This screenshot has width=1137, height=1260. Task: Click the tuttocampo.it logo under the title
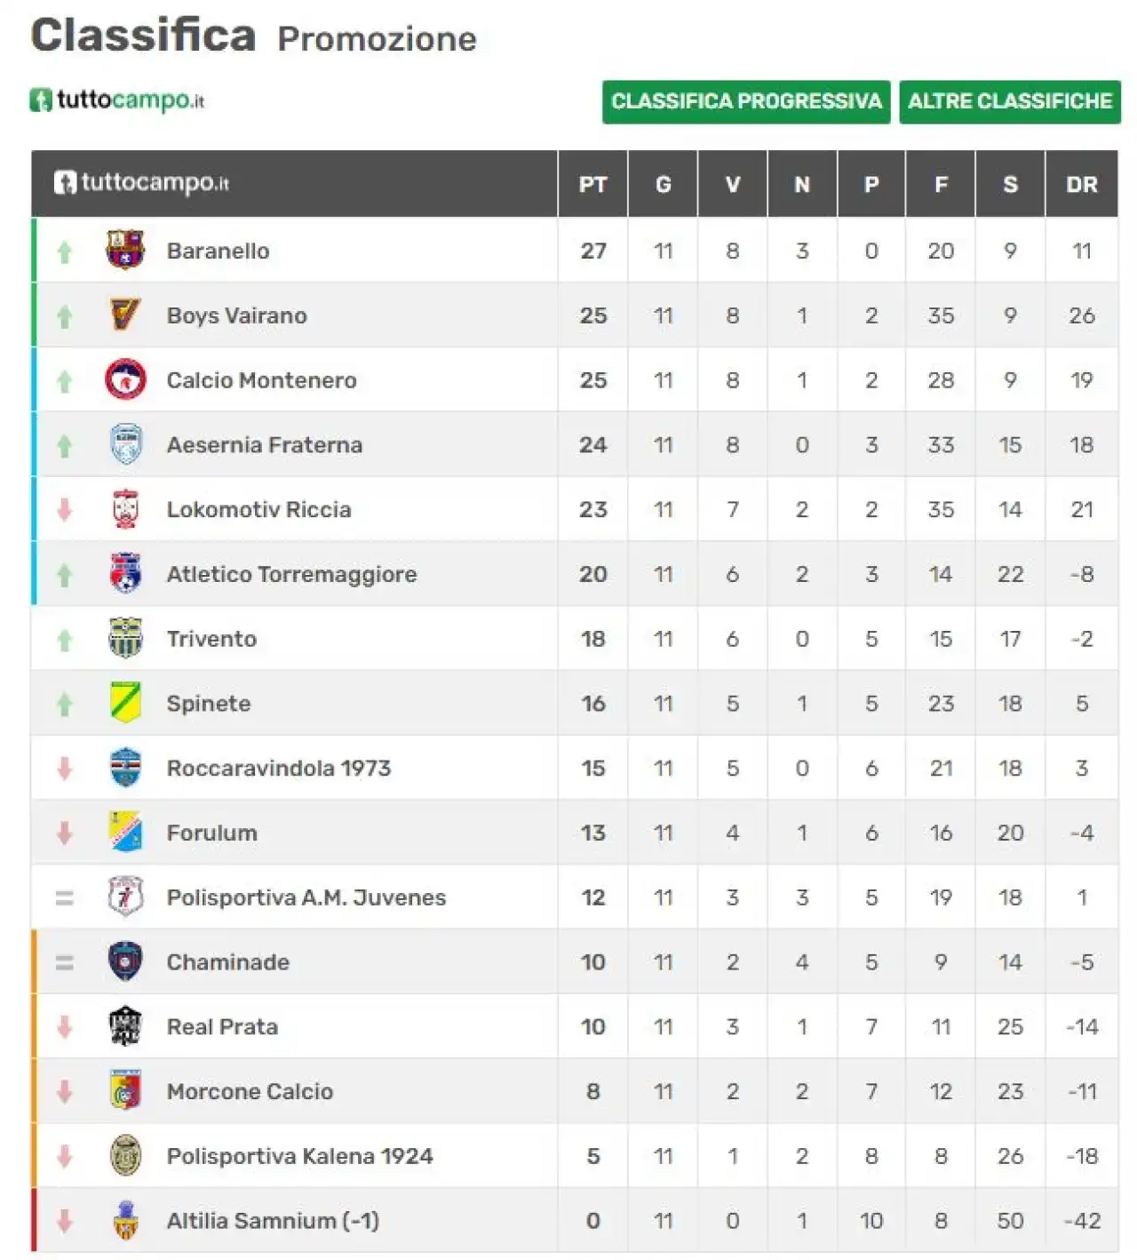pos(117,100)
